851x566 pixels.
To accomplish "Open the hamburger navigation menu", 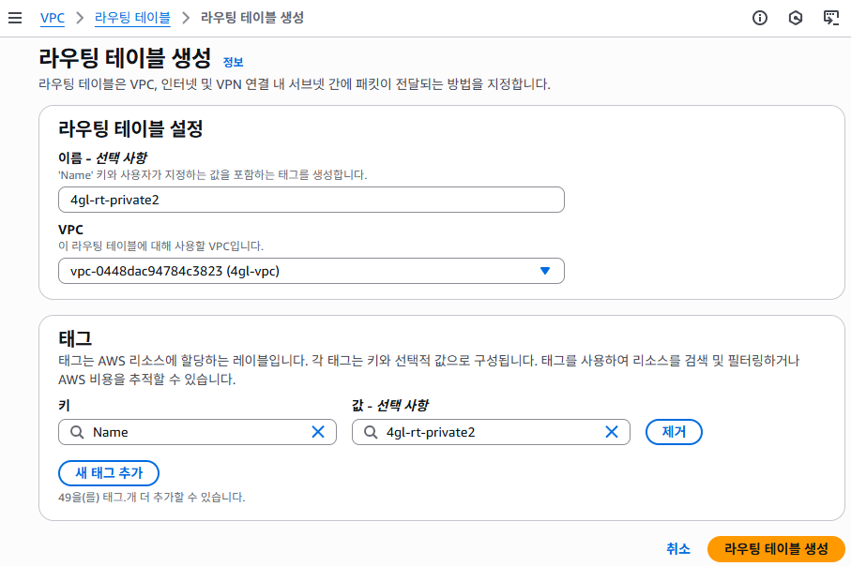I will 15,18.
